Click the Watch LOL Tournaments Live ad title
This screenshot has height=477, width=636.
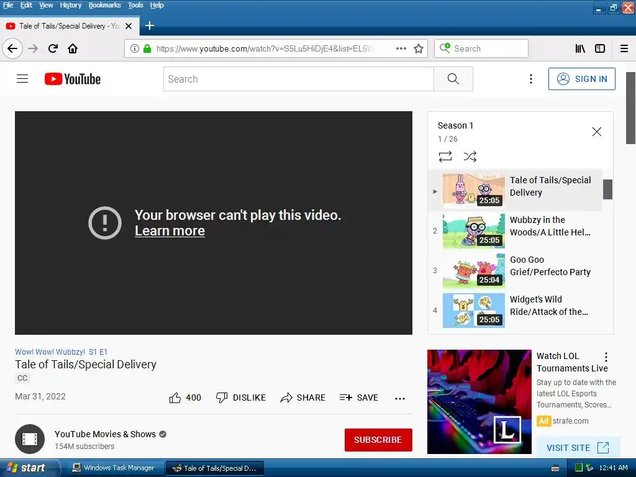pos(572,362)
